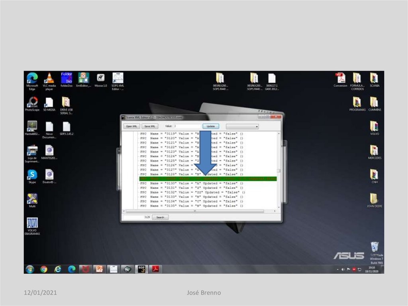
Task: Click the Search button
Action: pos(160,217)
